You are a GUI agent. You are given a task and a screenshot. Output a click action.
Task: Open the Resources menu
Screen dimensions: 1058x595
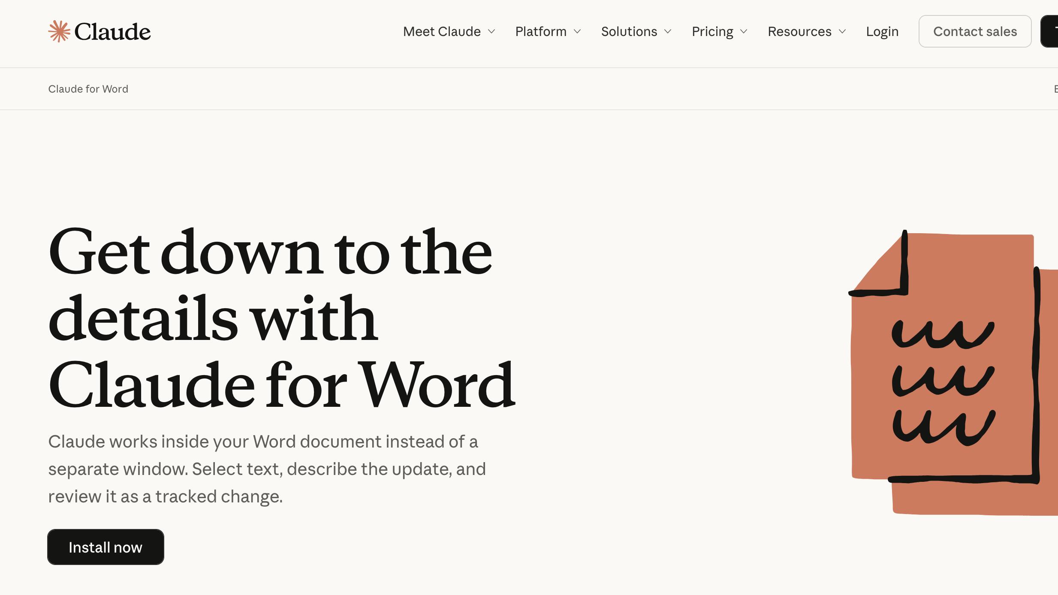[x=799, y=31]
